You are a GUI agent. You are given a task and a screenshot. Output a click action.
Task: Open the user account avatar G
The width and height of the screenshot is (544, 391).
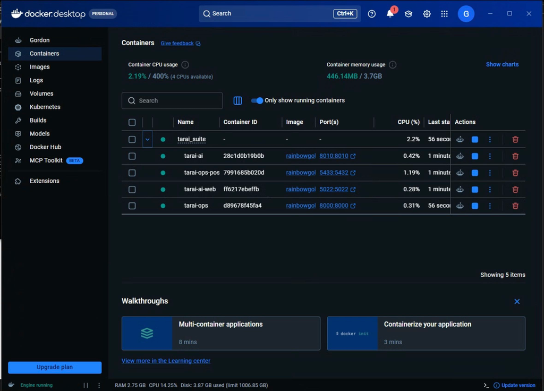(466, 14)
